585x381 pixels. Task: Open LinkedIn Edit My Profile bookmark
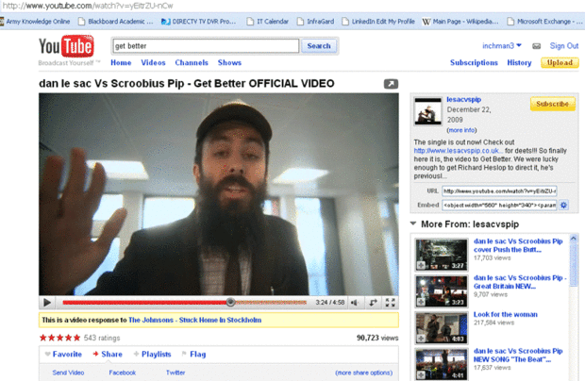point(378,22)
